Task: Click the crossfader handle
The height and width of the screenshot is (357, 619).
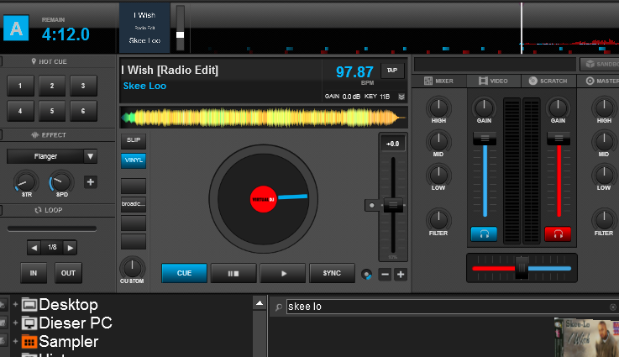Action: click(x=522, y=268)
